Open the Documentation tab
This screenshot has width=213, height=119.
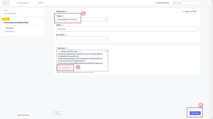coord(23,3)
